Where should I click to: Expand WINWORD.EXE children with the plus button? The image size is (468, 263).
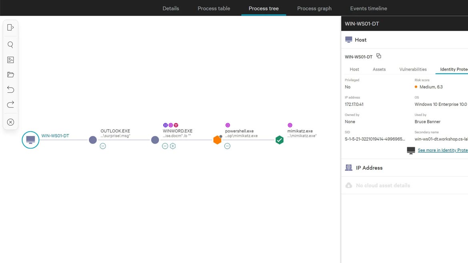click(173, 146)
